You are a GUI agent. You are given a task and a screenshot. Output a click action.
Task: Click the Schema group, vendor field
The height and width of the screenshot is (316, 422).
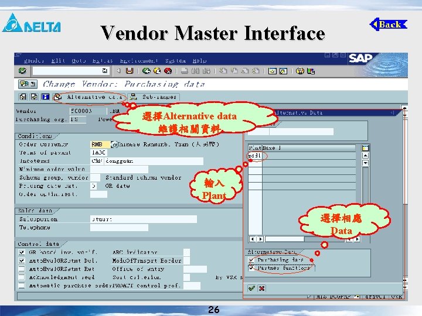coord(95,178)
